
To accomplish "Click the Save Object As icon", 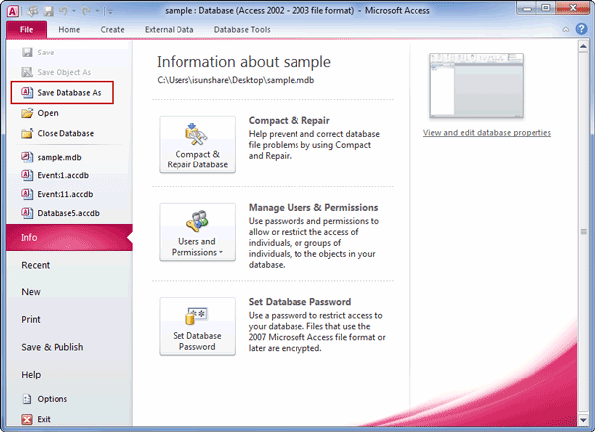I will (x=27, y=72).
